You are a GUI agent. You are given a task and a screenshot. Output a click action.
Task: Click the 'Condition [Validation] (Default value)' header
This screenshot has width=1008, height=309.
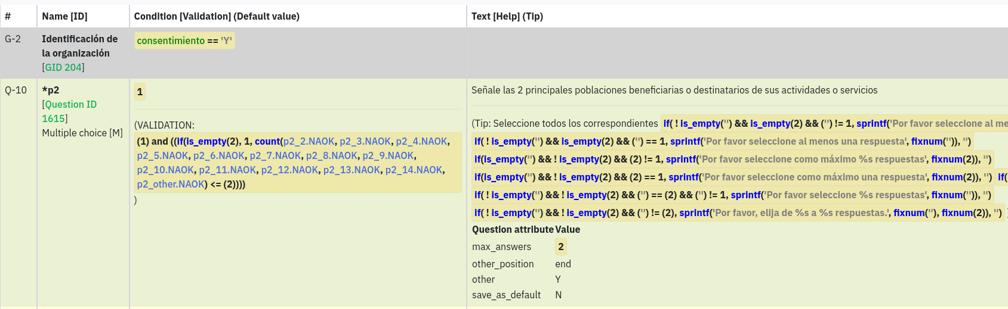[x=217, y=16]
